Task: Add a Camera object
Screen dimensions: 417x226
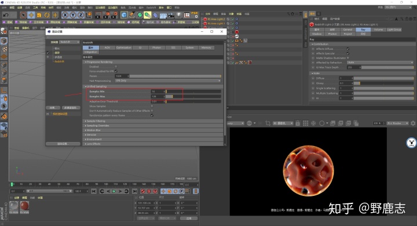Action: pyautogui.click(x=171, y=15)
